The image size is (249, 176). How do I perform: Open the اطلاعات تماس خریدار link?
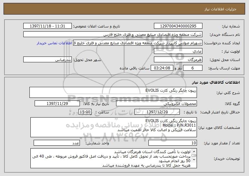tap(54, 43)
